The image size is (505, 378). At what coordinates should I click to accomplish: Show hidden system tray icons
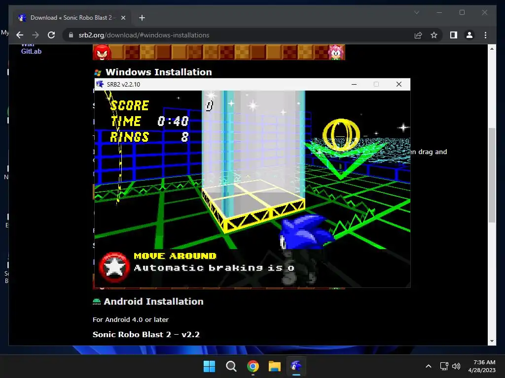pyautogui.click(x=429, y=366)
